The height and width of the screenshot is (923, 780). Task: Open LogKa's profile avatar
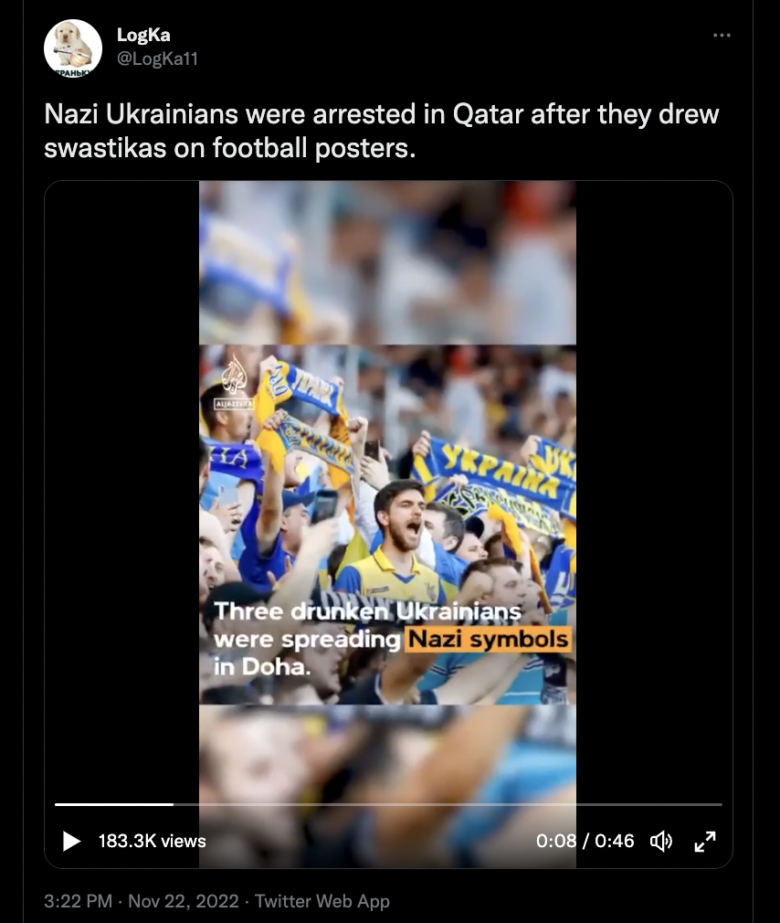(x=73, y=48)
